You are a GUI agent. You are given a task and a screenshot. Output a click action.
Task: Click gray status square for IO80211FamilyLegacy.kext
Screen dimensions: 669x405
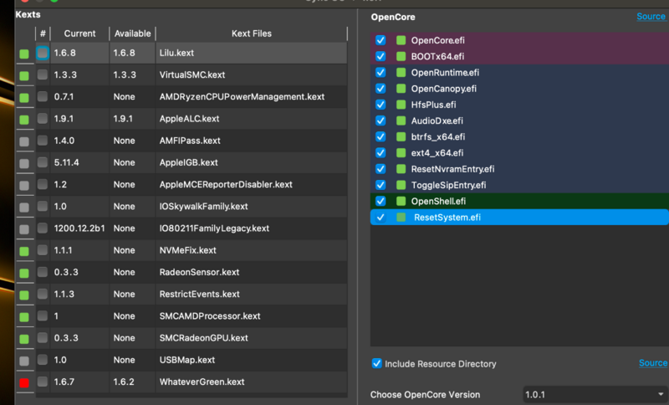point(24,229)
